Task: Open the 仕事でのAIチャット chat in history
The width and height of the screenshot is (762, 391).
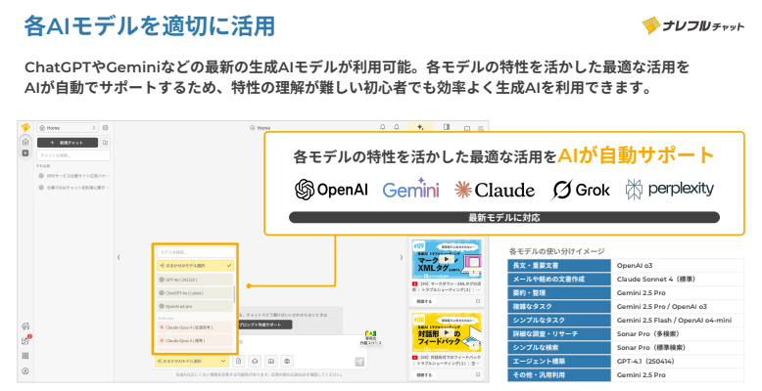Action: [73, 188]
